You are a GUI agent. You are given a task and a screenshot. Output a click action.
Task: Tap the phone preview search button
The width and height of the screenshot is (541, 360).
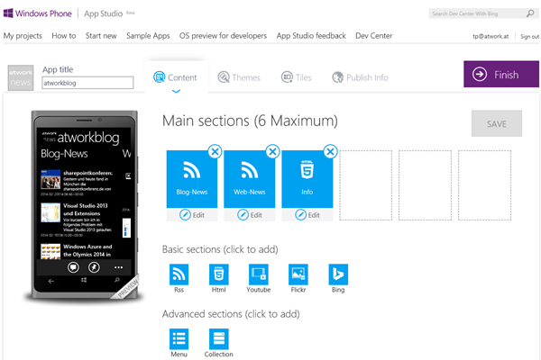117,280
